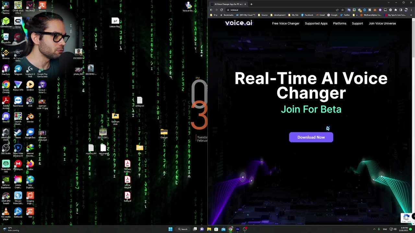Select the VLC media player icon
This screenshot has width=415, height=233.
click(6, 214)
